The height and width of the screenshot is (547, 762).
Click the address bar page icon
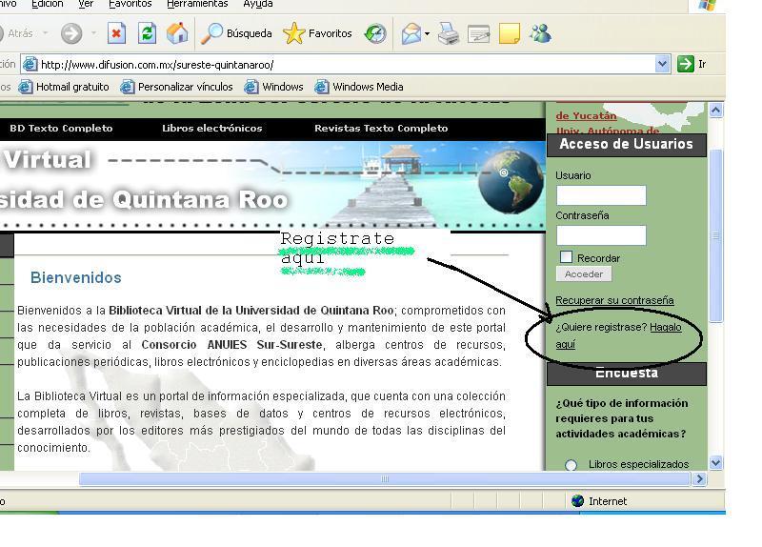[30, 64]
